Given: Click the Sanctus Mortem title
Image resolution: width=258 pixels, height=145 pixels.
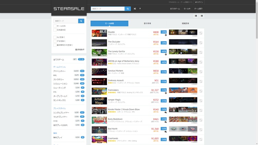Looking at the screenshot, I should click(x=115, y=71).
